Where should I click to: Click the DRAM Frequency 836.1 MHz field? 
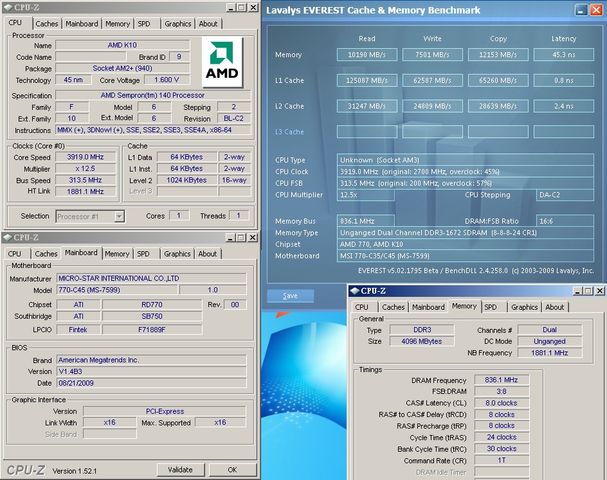[502, 380]
